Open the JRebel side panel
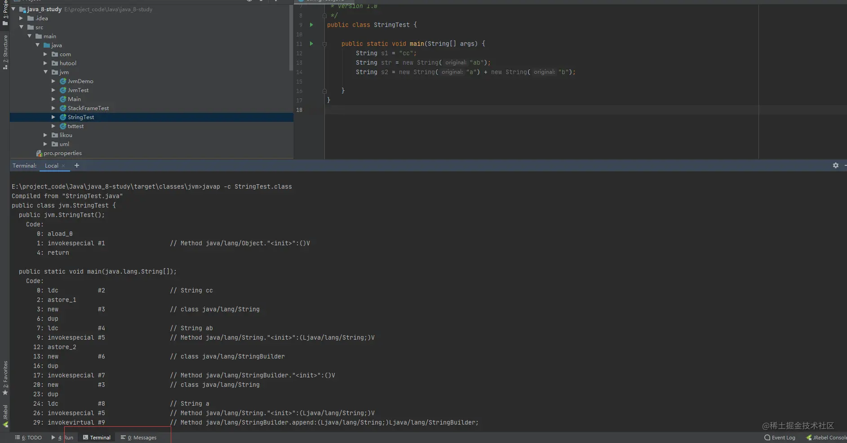847x443 pixels. click(5, 416)
